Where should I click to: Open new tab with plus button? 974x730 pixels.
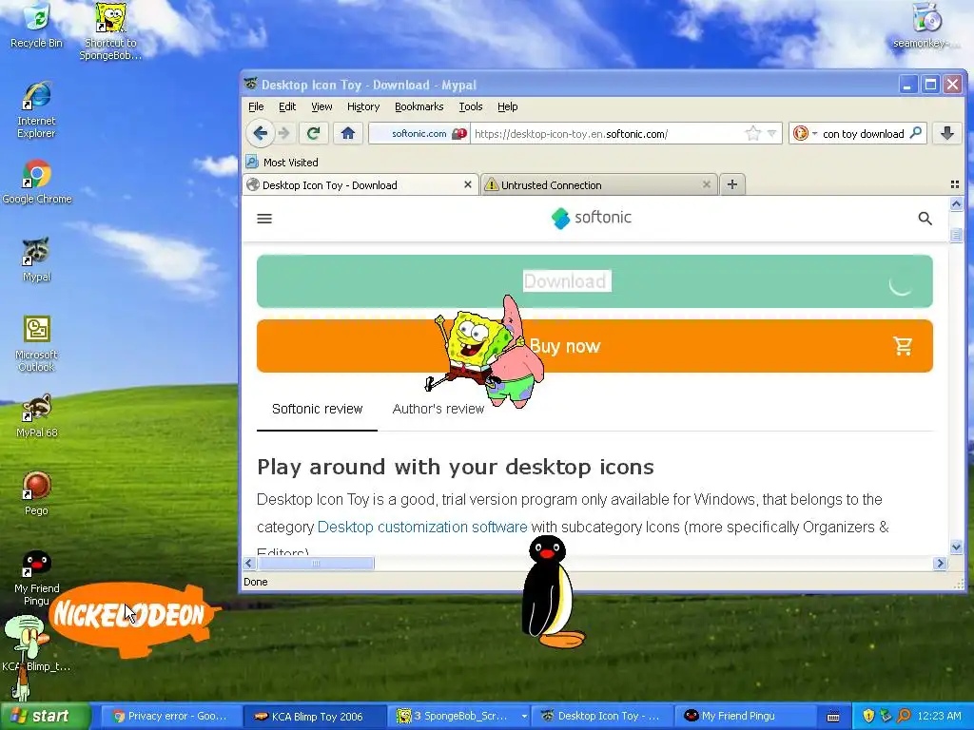coord(732,184)
